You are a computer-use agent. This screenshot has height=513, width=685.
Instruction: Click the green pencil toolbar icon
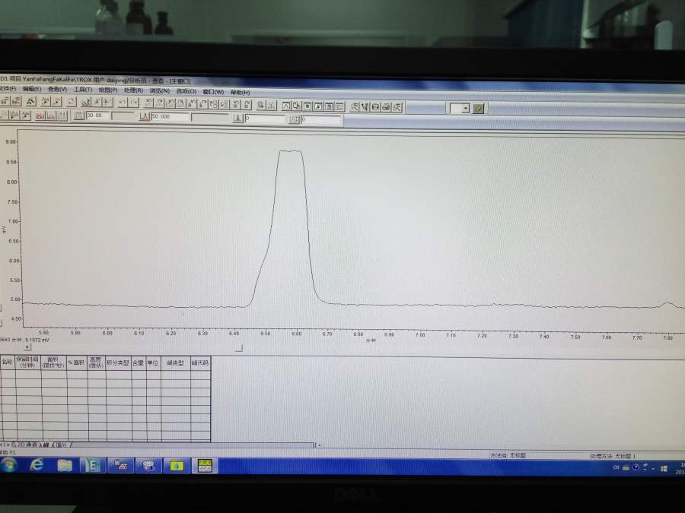pos(479,108)
